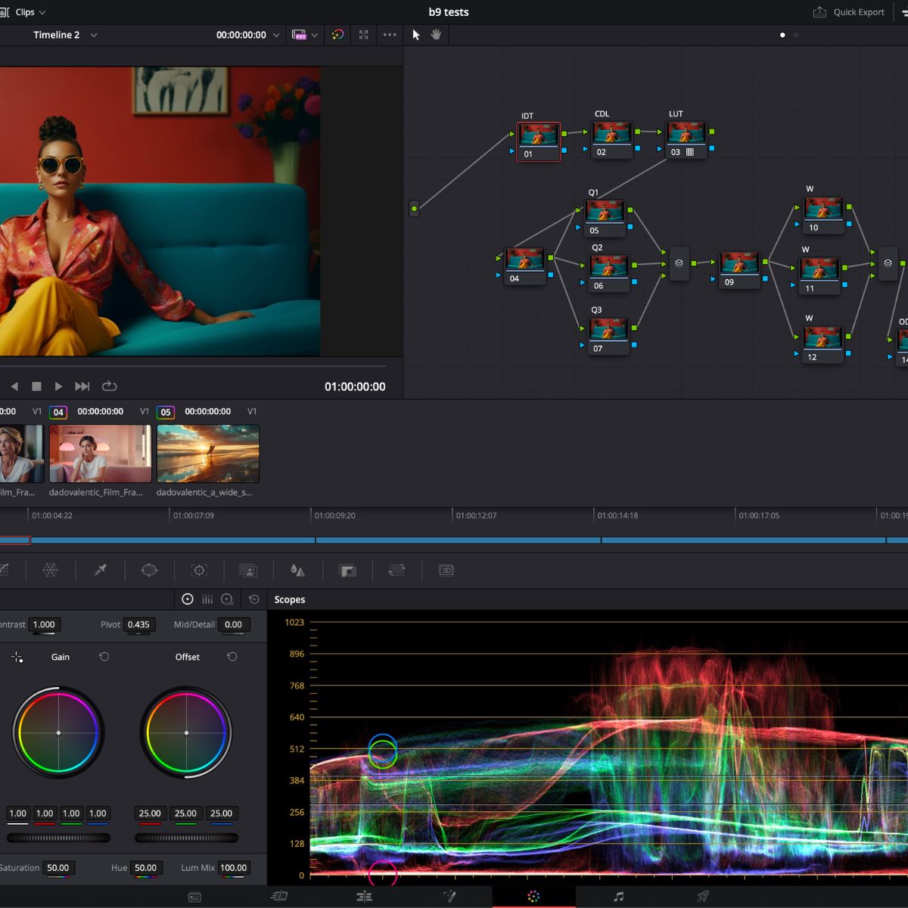Click the Gain wheel crosshair picker icon
The width and height of the screenshot is (908, 908).
click(17, 657)
